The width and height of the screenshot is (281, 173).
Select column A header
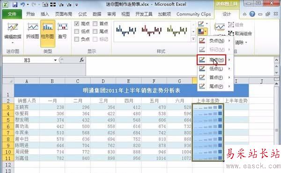pyautogui.click(x=27, y=81)
